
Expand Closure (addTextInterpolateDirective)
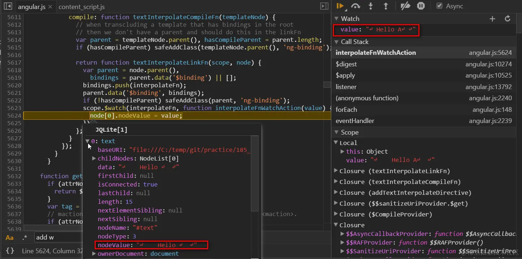coord(336,193)
